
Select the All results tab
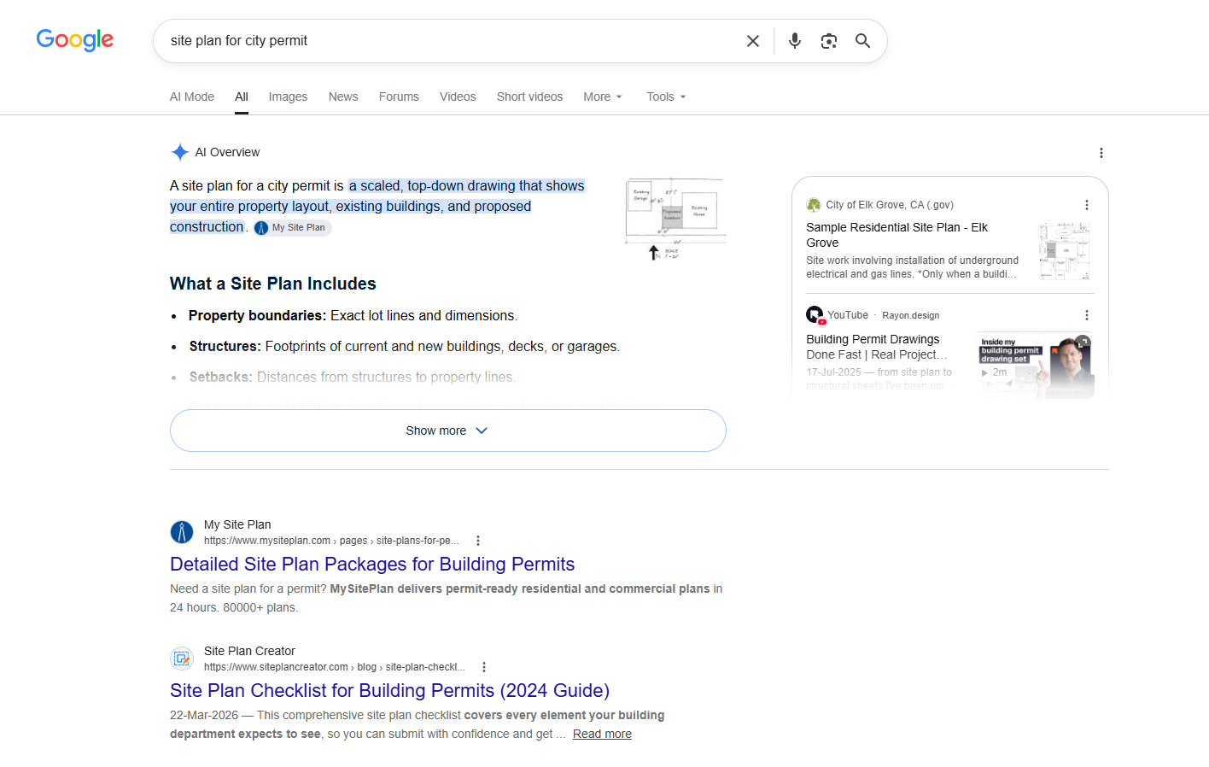(x=242, y=97)
